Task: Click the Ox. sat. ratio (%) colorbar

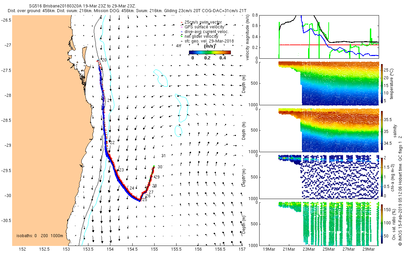Action: 382,223
